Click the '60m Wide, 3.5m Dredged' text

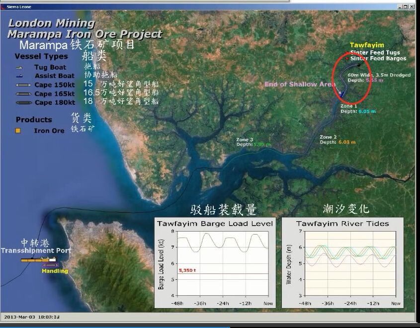pos(379,75)
